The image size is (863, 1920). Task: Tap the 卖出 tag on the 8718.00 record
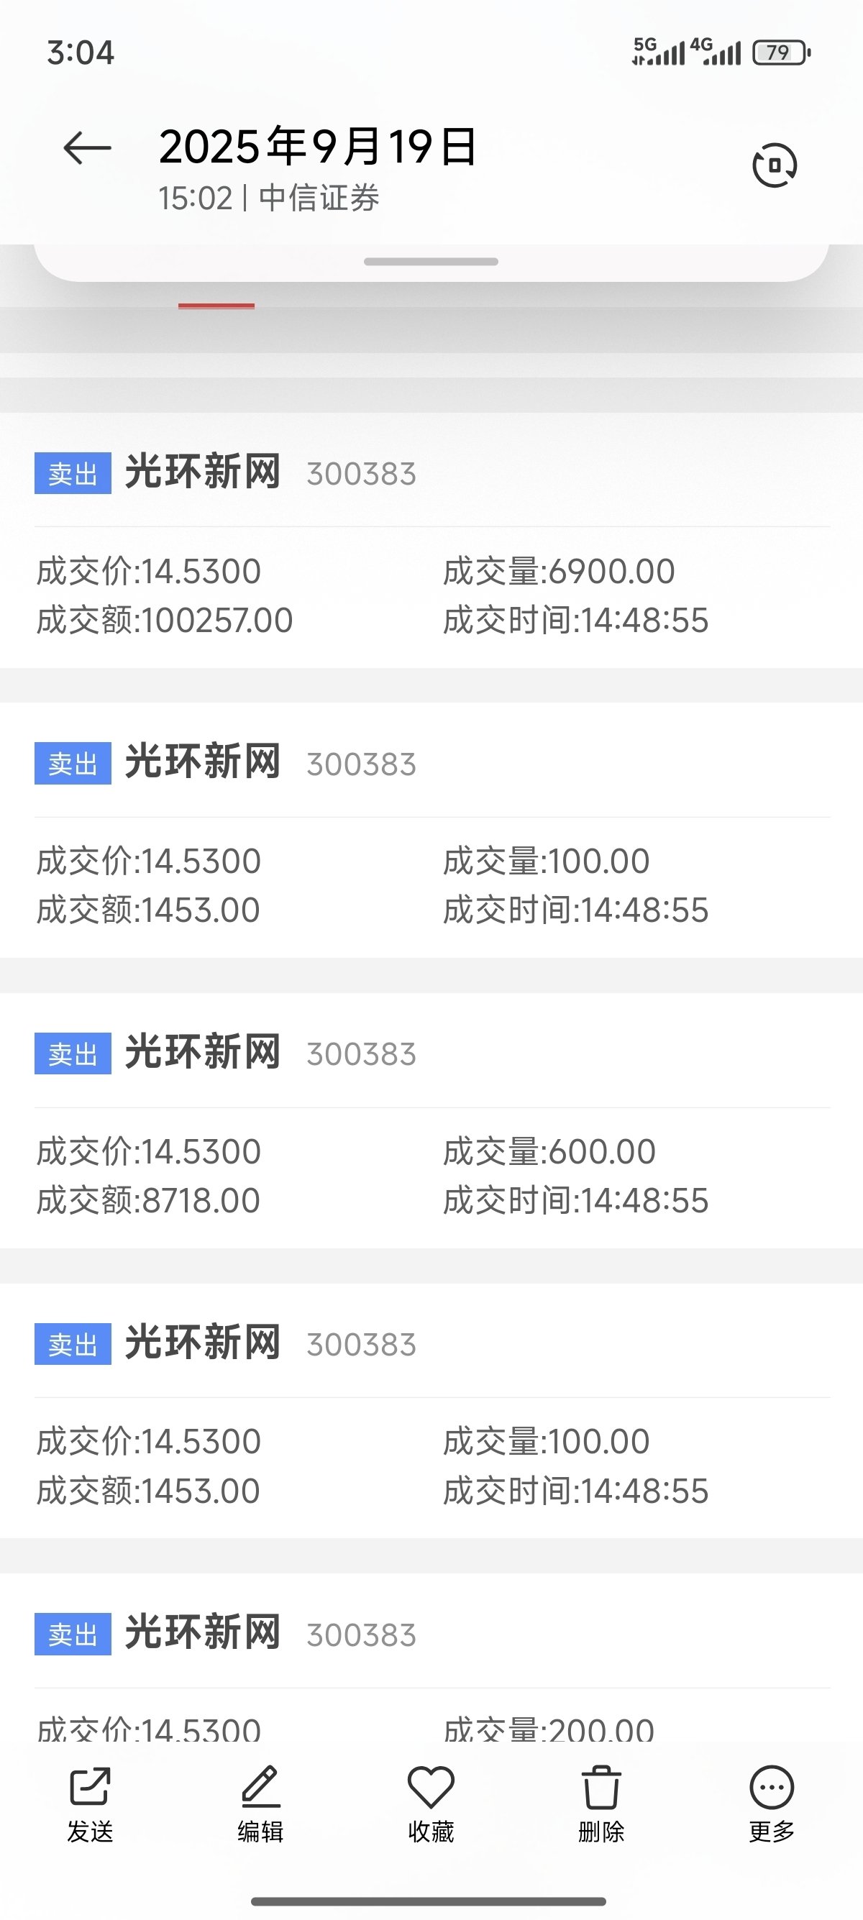tap(73, 1053)
